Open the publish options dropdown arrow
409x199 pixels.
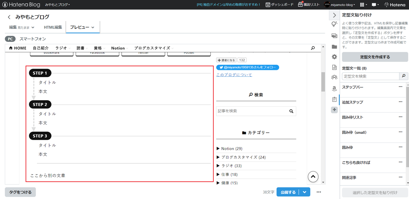[304, 192]
